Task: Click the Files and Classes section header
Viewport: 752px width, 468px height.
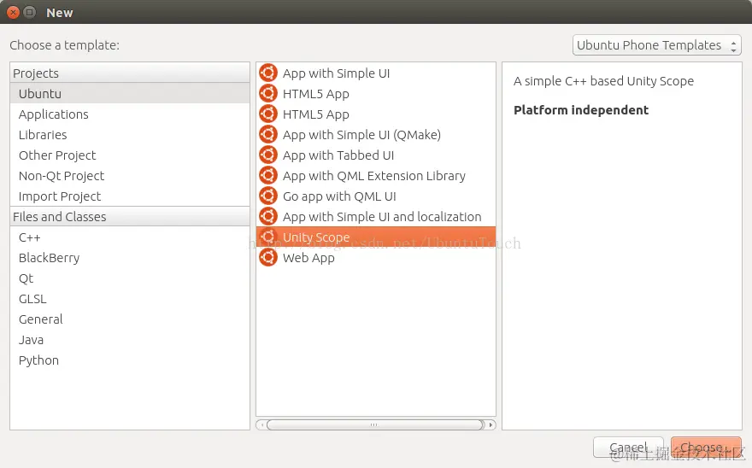Action: pyautogui.click(x=130, y=217)
